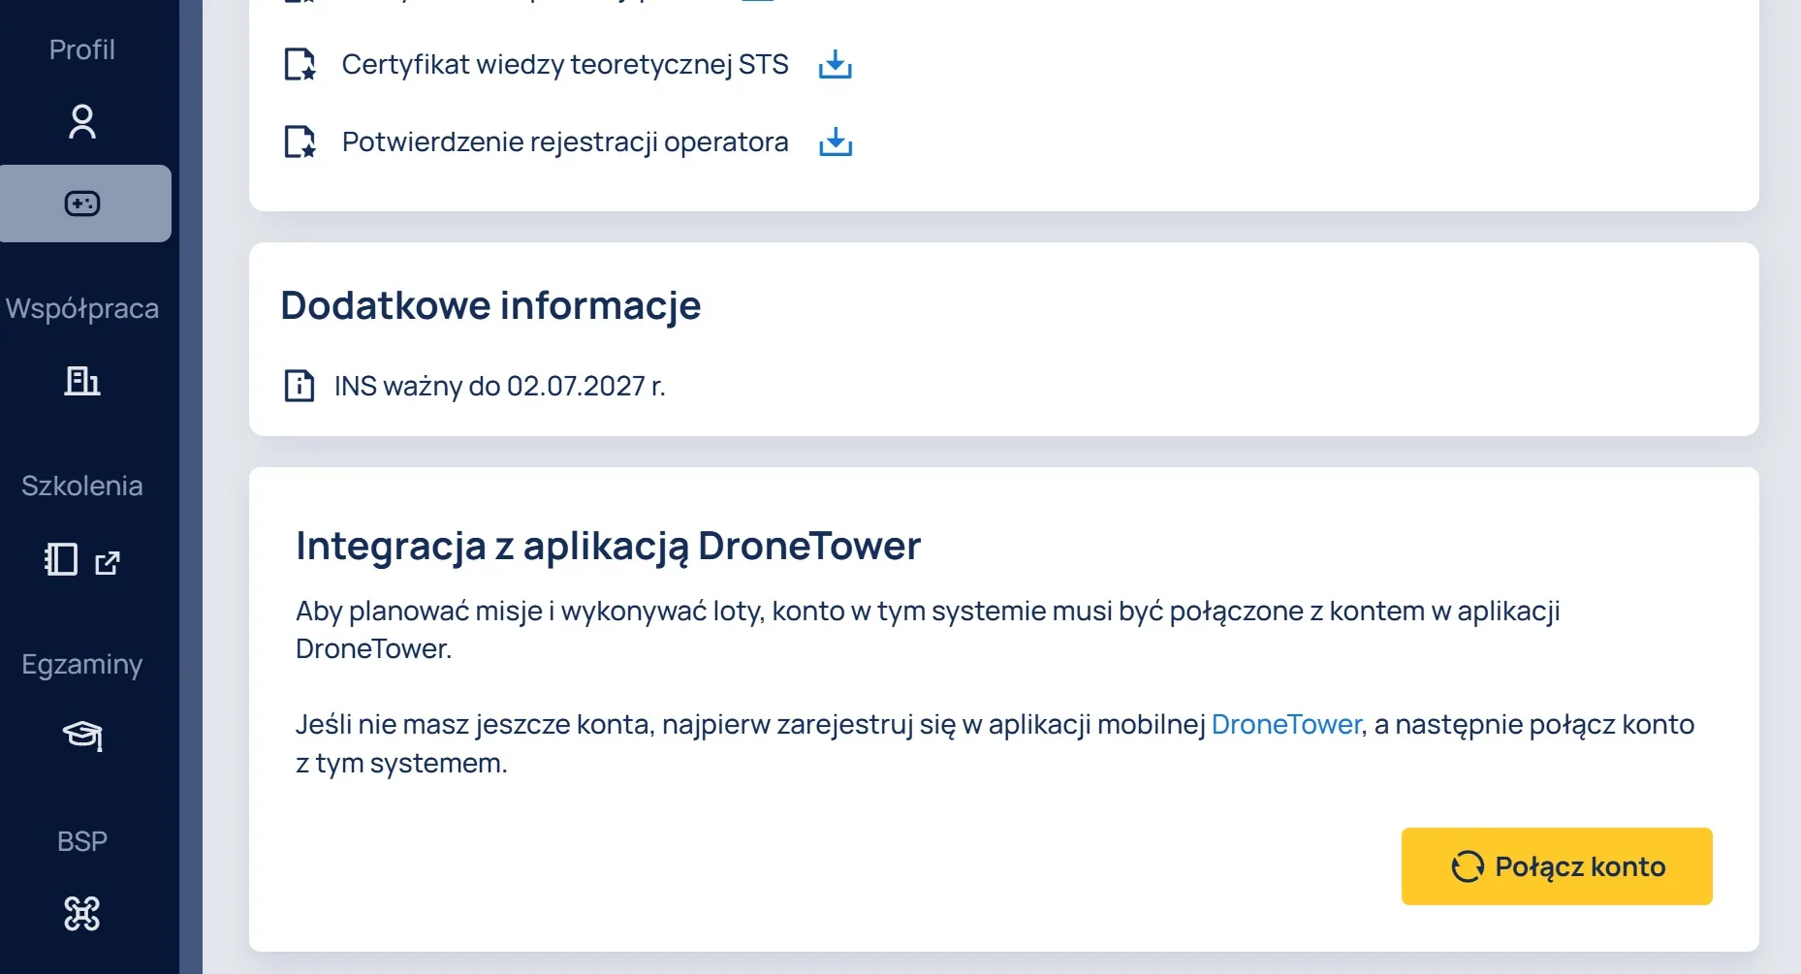Click the Integracja z aplikacją DroneTower heading
This screenshot has height=974, width=1801.
(608, 546)
